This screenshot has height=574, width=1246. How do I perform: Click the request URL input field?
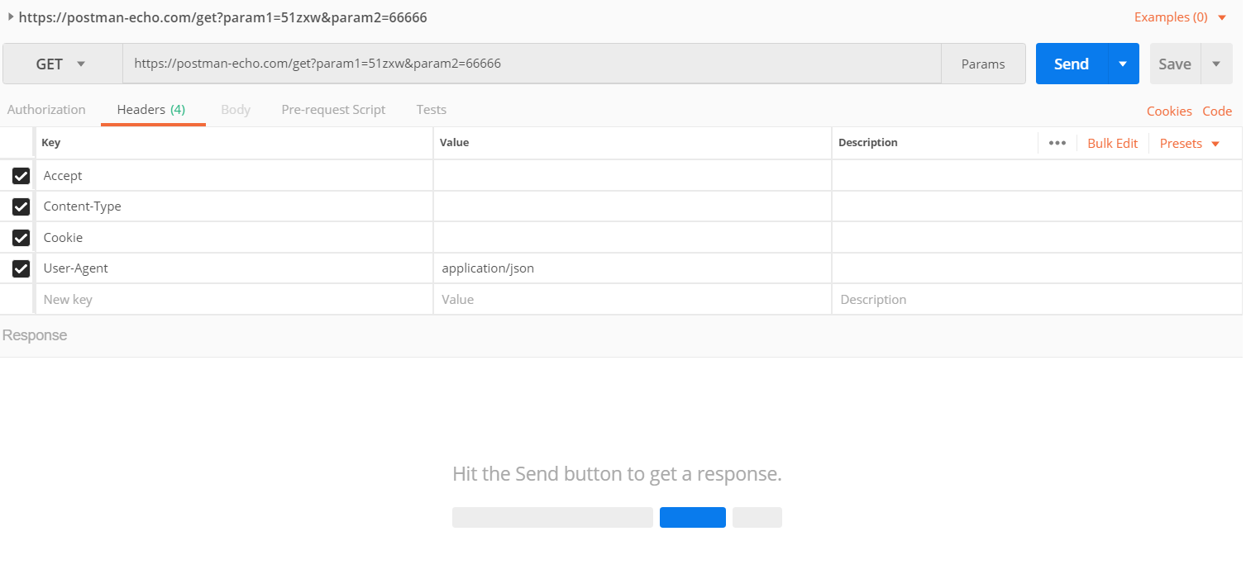click(x=529, y=64)
